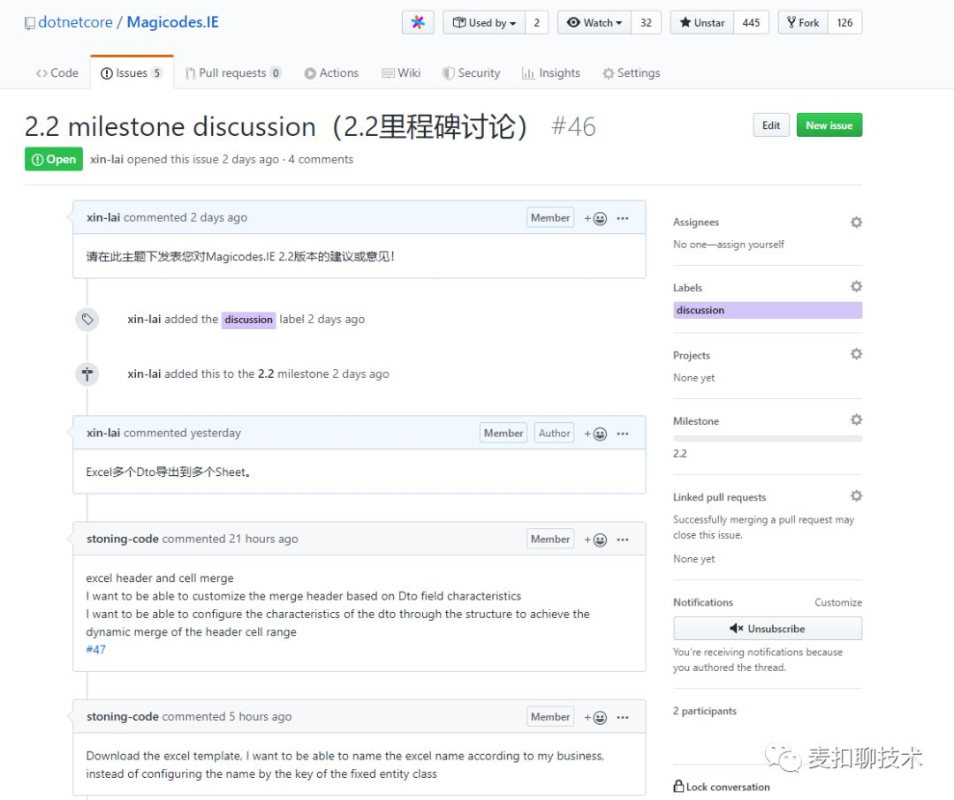Click the milestone progress bar
The image size is (954, 800).
point(768,439)
